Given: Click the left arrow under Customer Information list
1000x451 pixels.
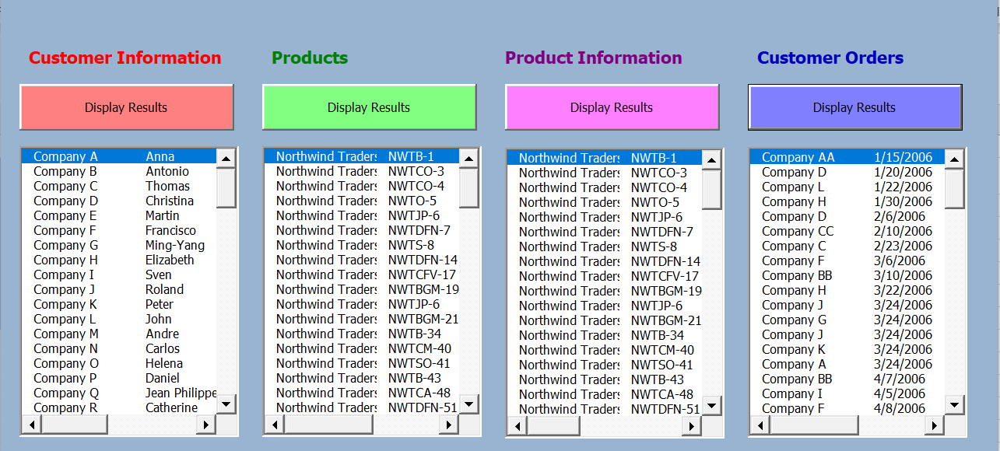Looking at the screenshot, I should click(x=32, y=425).
